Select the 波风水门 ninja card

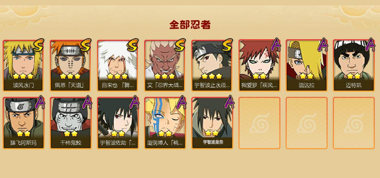24,65
